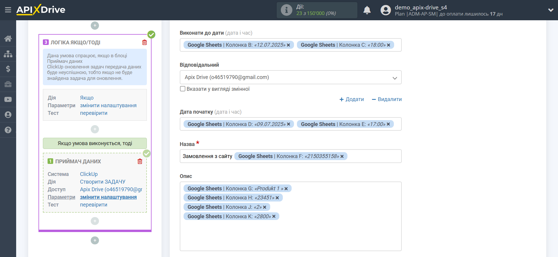
Task: Open the hamburger menu
Action: tap(8, 10)
